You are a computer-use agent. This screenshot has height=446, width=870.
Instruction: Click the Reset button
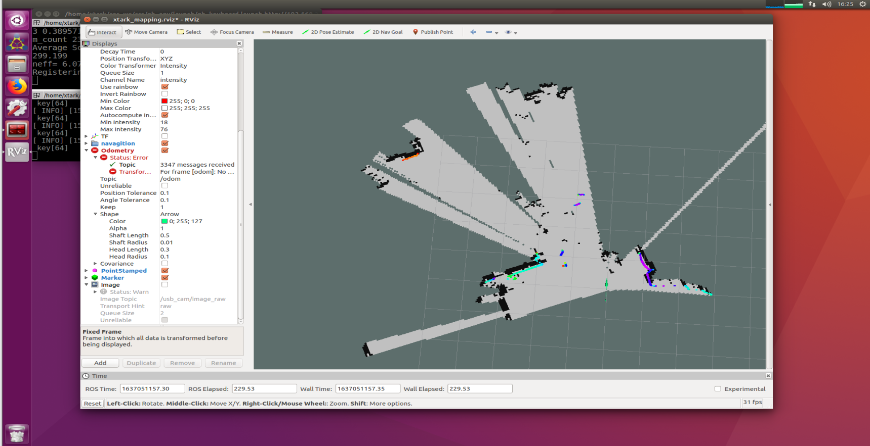(x=93, y=403)
